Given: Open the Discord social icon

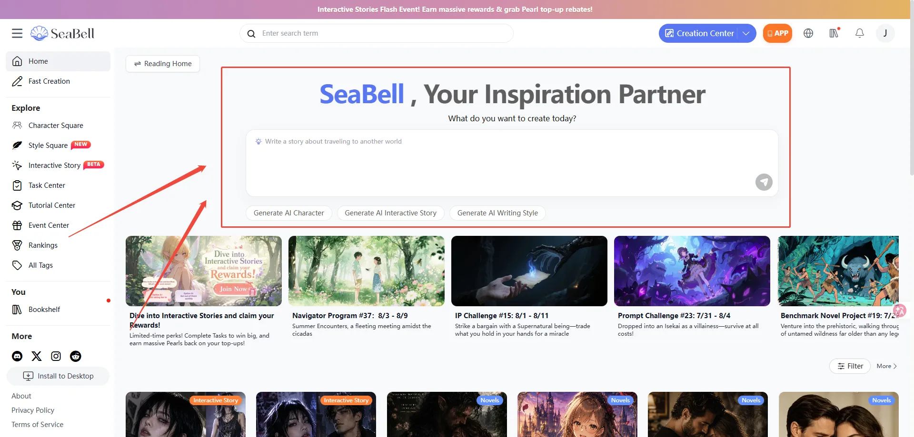Looking at the screenshot, I should coord(17,356).
